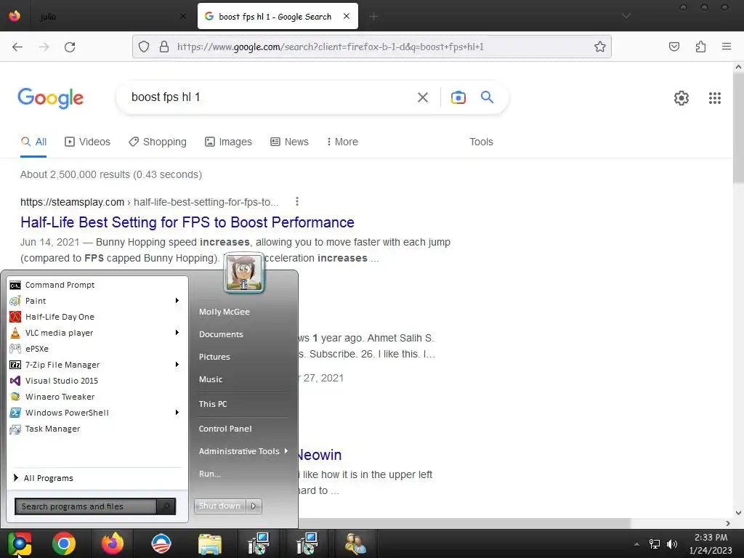The height and width of the screenshot is (558, 744).
Task: Open Chrome from the taskbar
Action: [x=64, y=543]
